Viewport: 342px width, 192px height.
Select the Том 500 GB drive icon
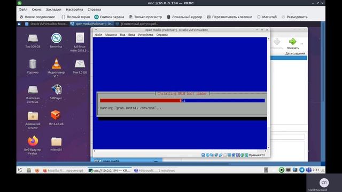(x=33, y=41)
